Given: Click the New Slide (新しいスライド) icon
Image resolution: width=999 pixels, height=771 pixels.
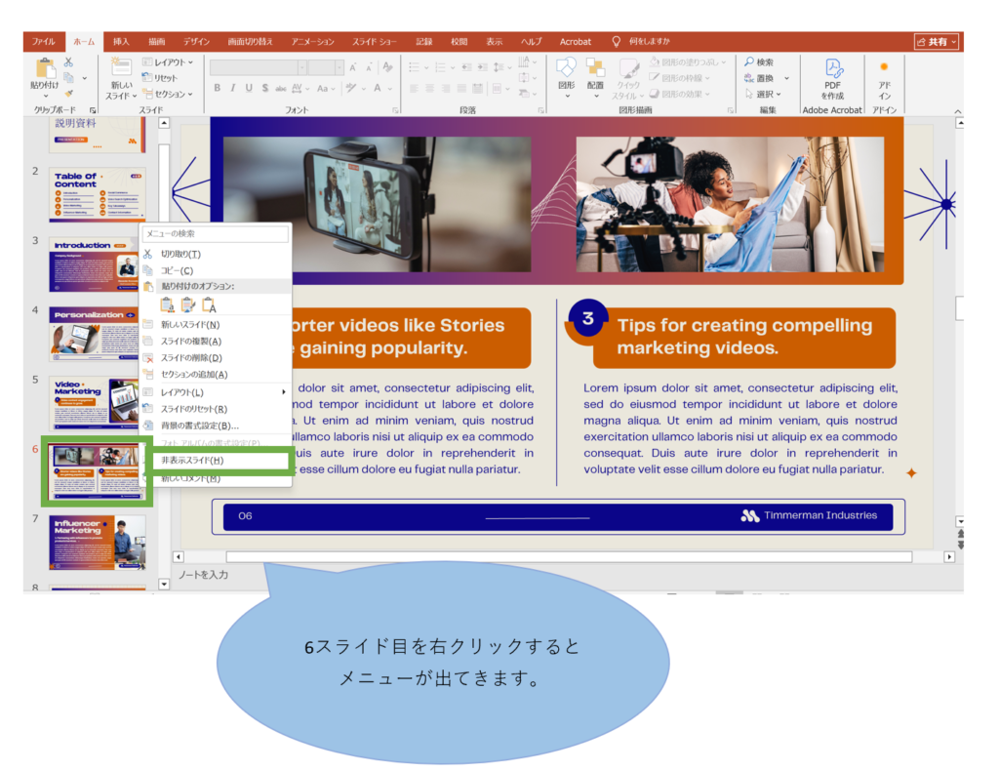Looking at the screenshot, I should pyautogui.click(x=121, y=68).
